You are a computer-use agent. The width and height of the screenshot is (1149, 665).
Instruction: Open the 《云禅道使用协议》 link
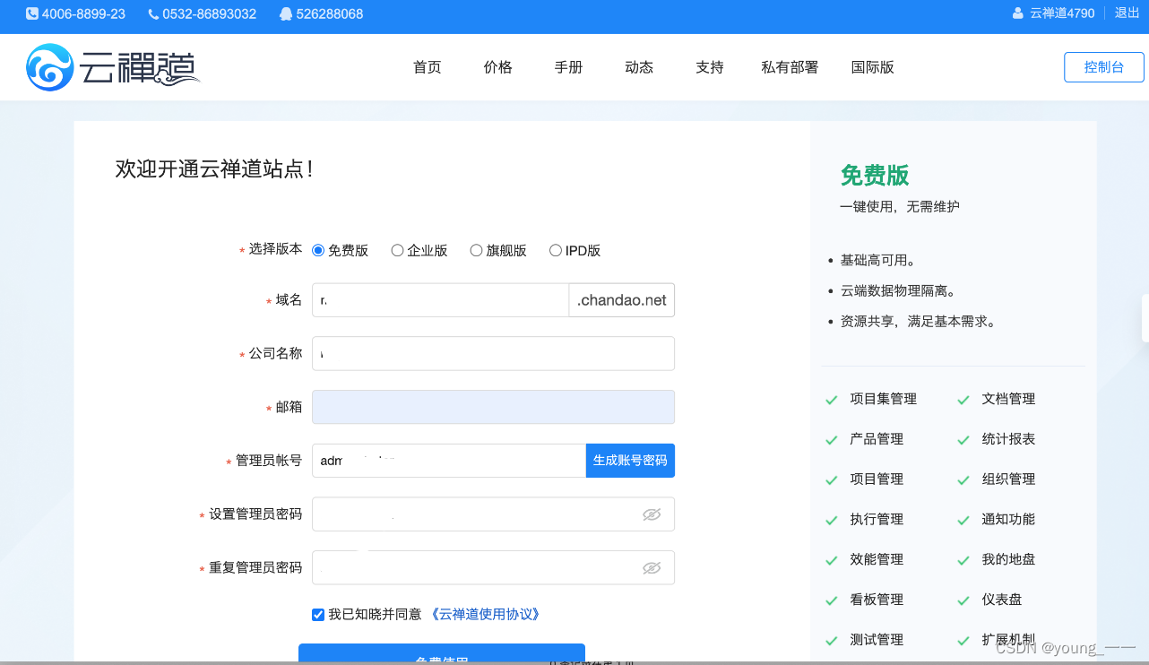click(x=484, y=615)
